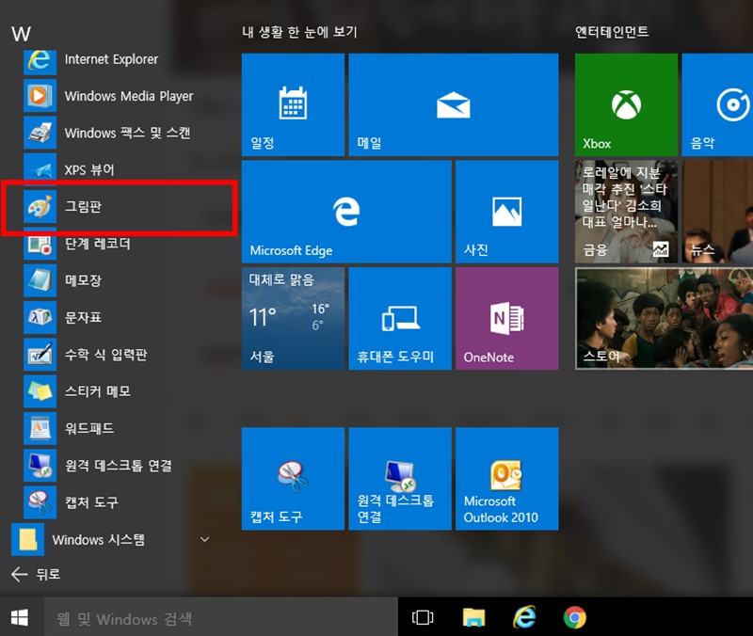Viewport: 753px width, 636px height.
Task: Open File Explorer from the taskbar
Action: point(473,618)
